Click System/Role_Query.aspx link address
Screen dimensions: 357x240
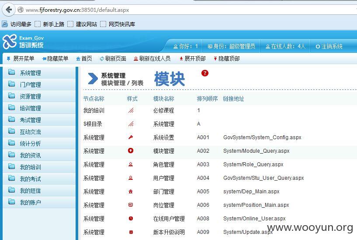(253, 165)
